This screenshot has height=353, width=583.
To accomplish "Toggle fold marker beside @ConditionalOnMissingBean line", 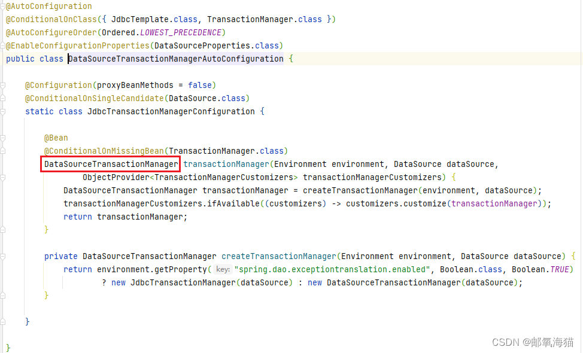I will (x=2, y=151).
